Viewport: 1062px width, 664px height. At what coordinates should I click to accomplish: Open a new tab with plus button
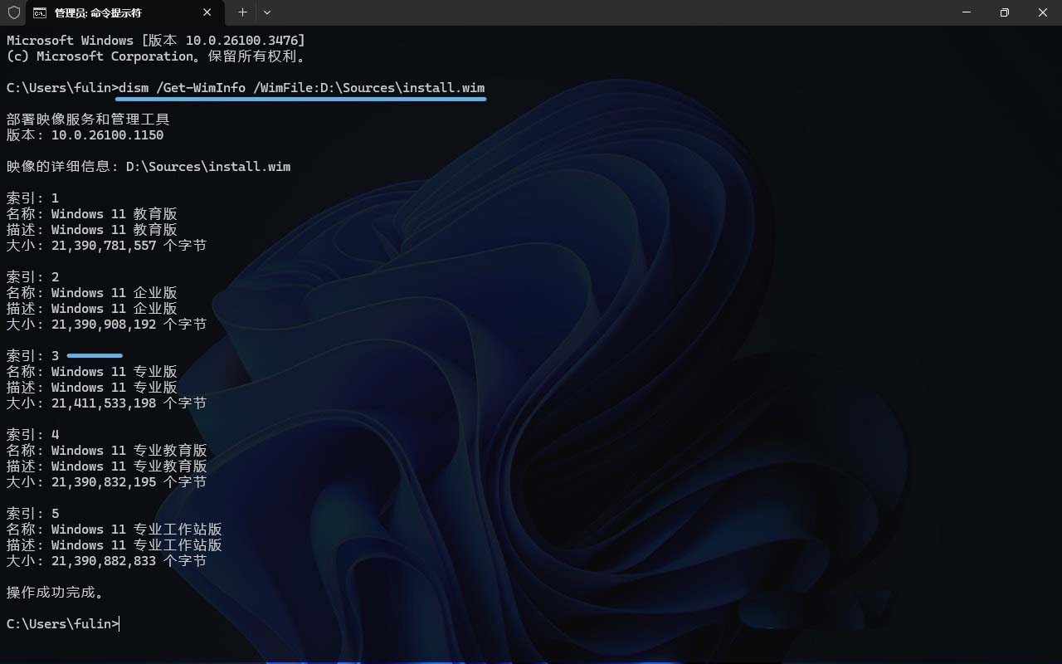[x=242, y=12]
